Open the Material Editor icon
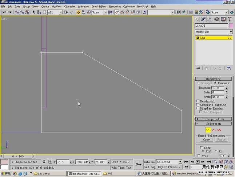The image size is (235, 177). (x=201, y=12)
